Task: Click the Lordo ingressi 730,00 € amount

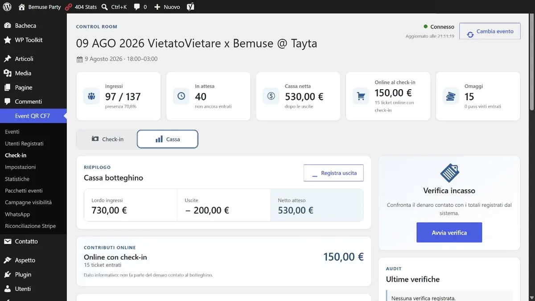Action: point(109,210)
